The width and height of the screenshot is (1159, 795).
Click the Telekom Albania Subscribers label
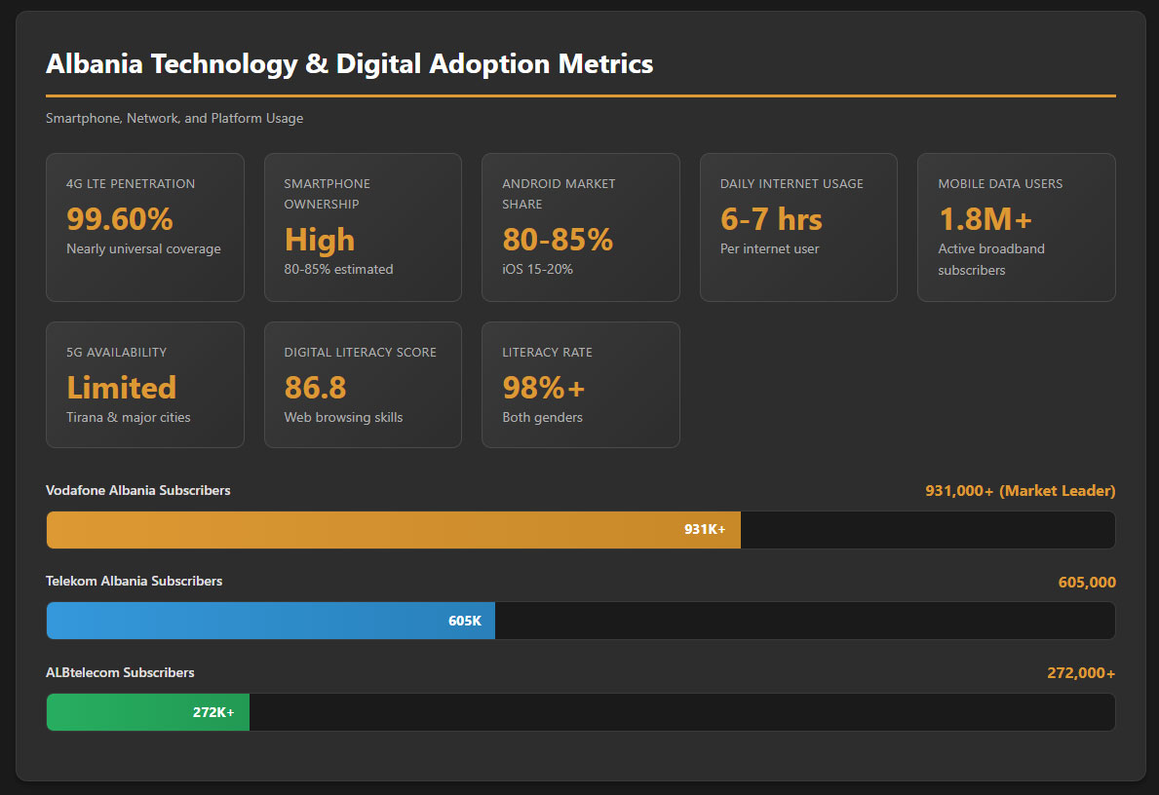pos(134,581)
